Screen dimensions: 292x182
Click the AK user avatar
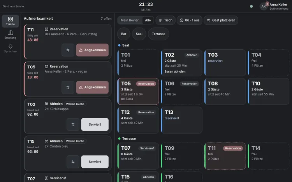click(264, 6)
